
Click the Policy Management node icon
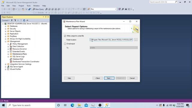pyautogui.click(x=11, y=44)
